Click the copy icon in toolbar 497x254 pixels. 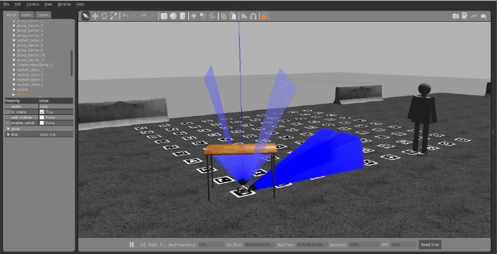click(x=224, y=16)
